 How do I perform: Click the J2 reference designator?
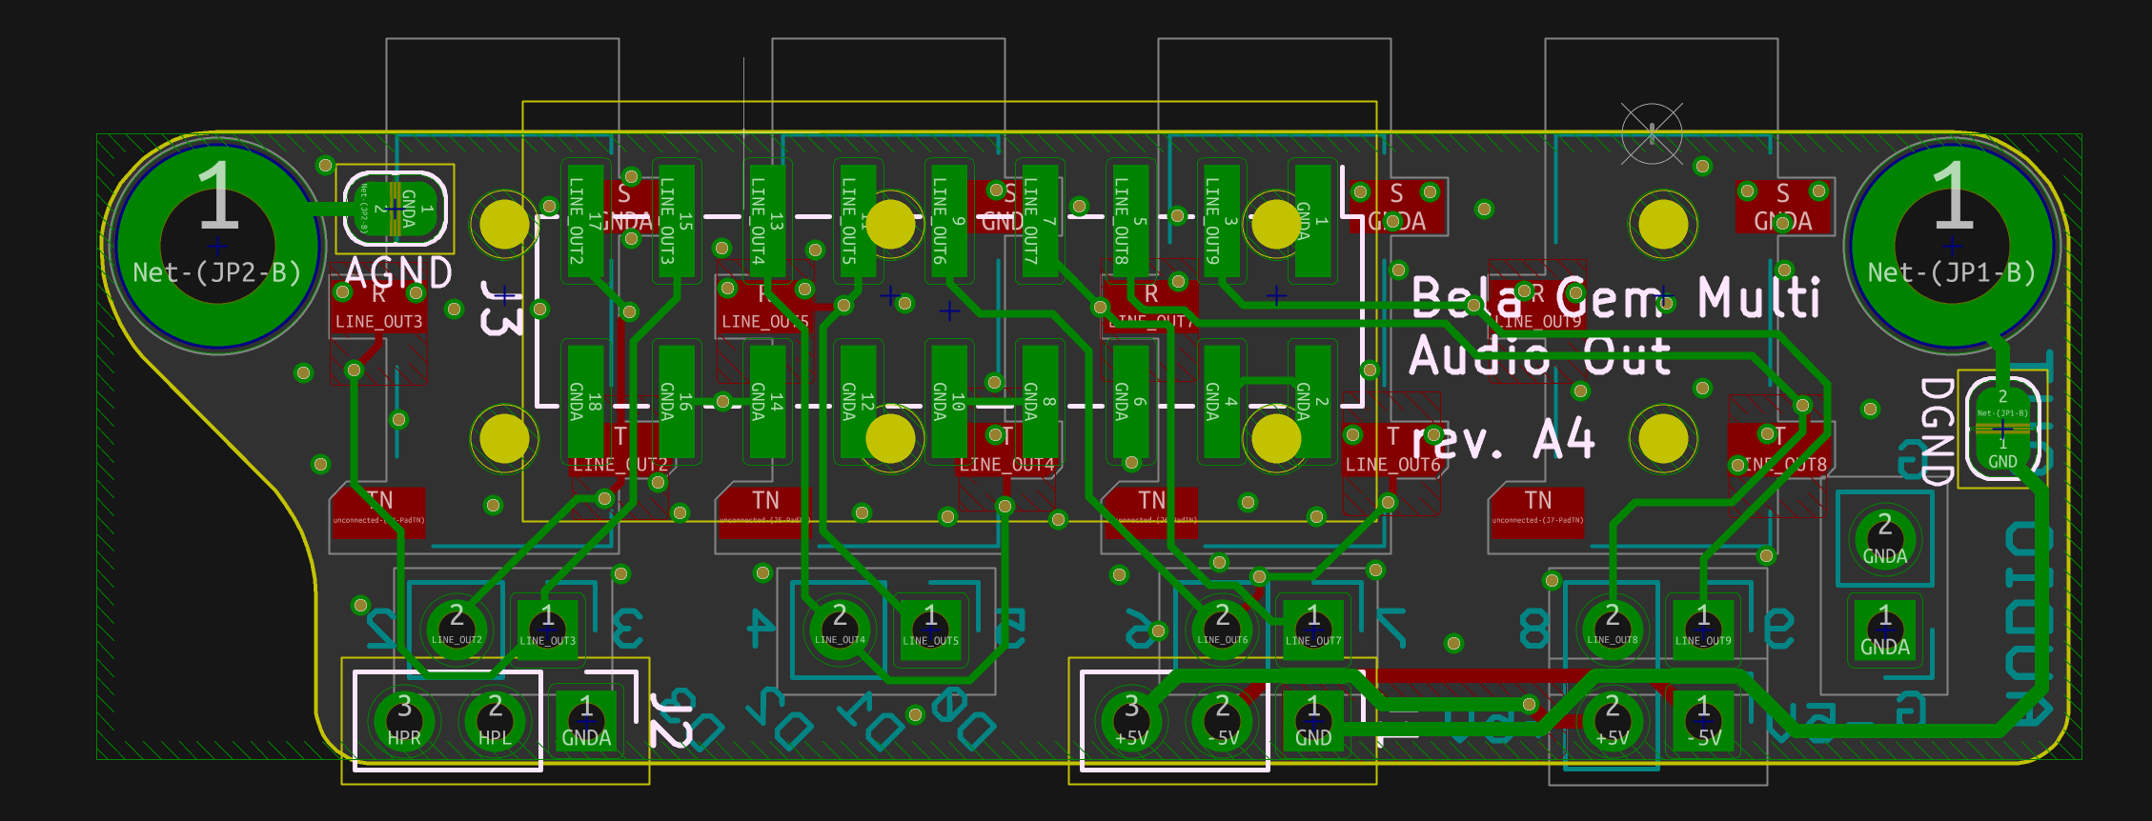click(672, 720)
